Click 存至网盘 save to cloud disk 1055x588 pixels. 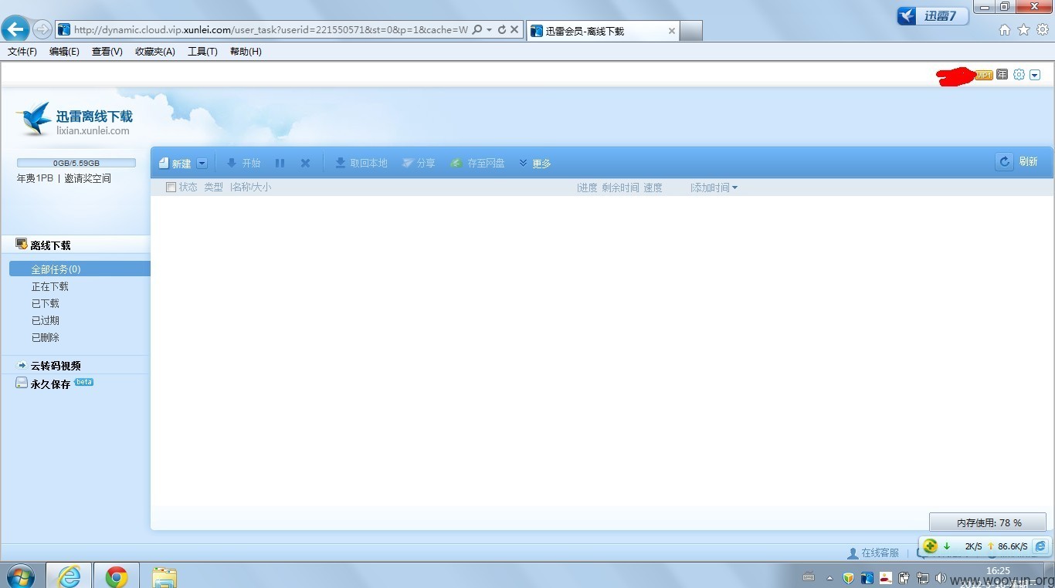(x=477, y=164)
